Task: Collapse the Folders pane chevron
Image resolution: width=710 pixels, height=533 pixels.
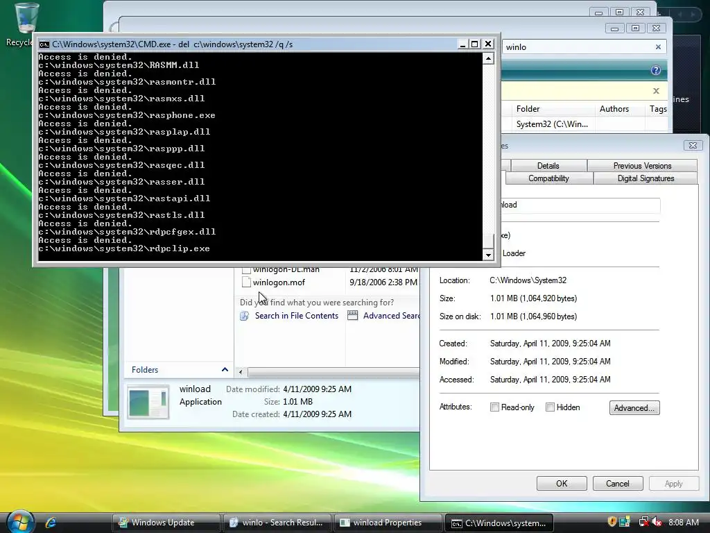Action: (225, 370)
